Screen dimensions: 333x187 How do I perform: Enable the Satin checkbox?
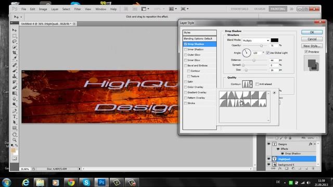coord(185,82)
